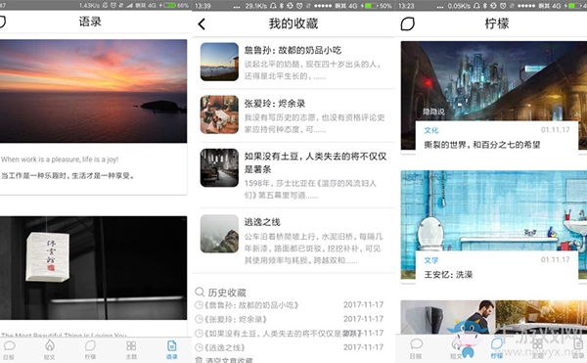The image size is (587, 363).
Task: Tap search icon next to 历史收藏
Action: coord(200,292)
